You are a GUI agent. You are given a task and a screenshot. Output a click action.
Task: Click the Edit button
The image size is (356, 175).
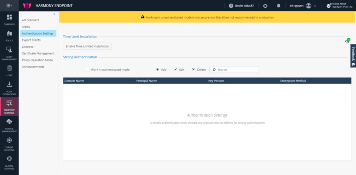click(x=179, y=69)
